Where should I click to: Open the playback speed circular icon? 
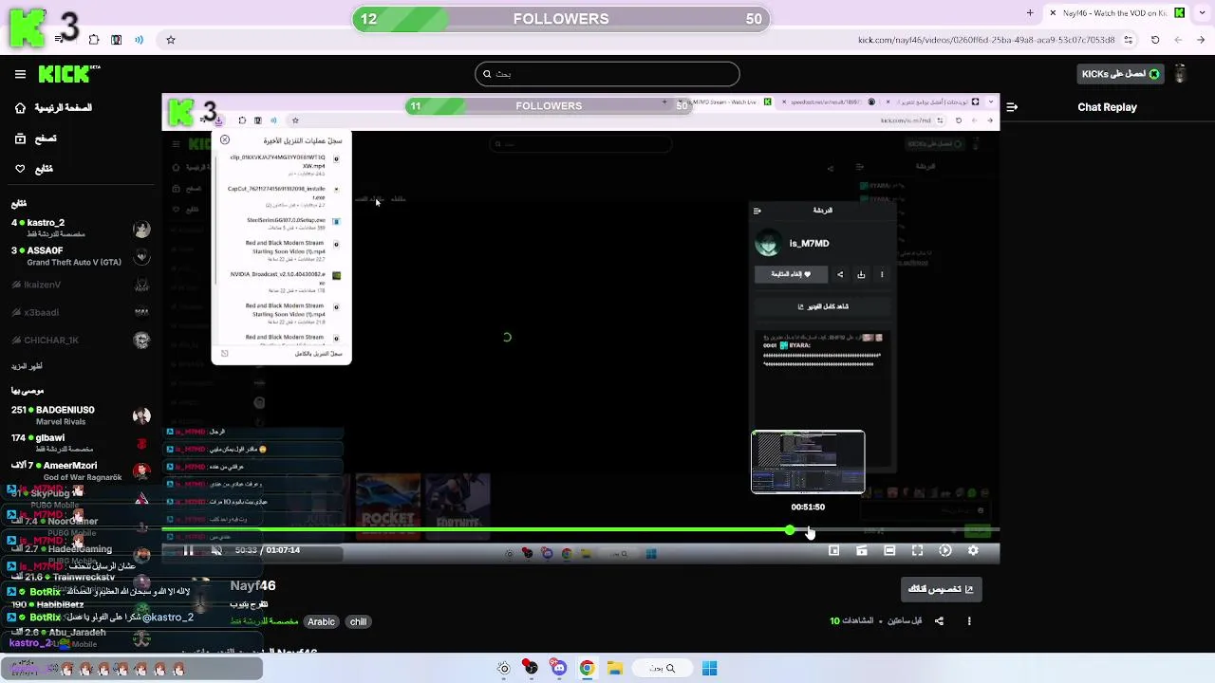[x=945, y=550]
